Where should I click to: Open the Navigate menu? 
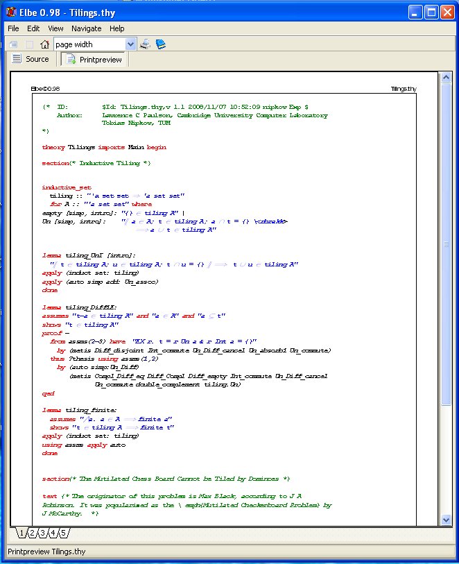pos(86,28)
